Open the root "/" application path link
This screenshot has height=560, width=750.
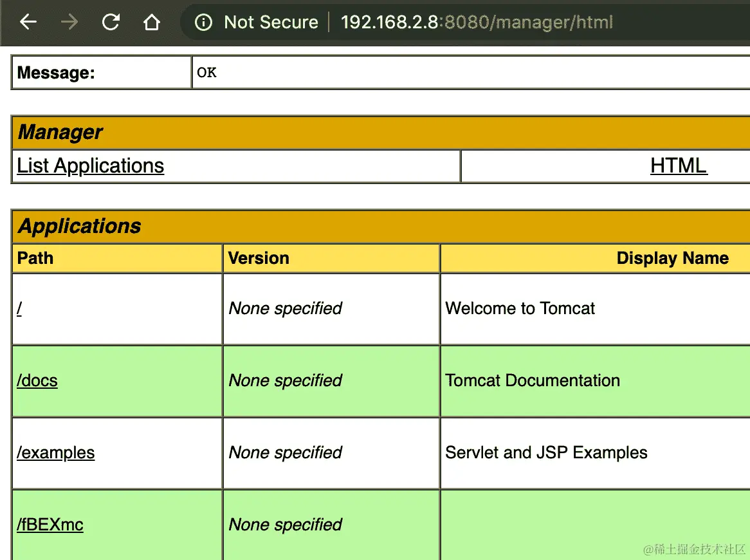(19, 309)
